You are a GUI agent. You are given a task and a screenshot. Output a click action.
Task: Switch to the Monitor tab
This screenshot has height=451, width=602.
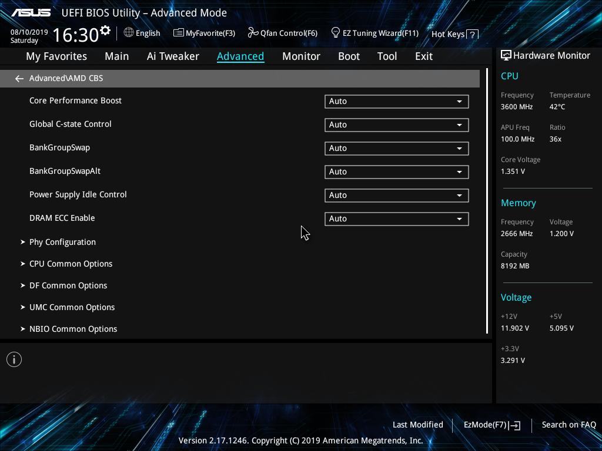(x=301, y=56)
